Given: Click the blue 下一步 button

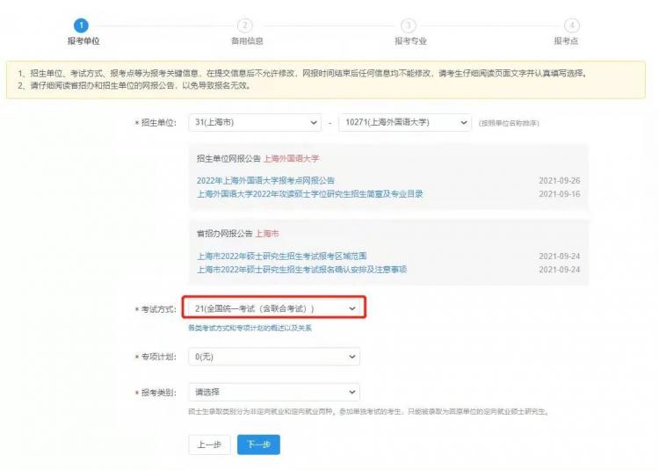Looking at the screenshot, I should (258, 445).
